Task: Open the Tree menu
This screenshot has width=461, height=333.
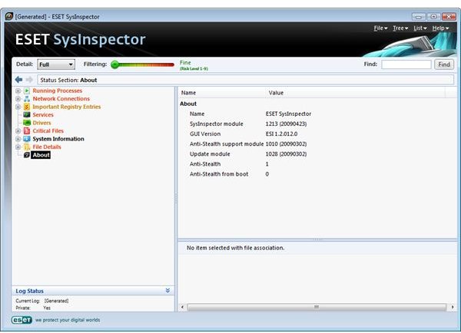Action: pos(400,28)
